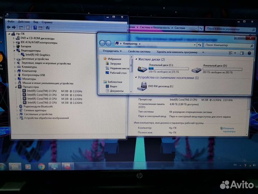Select Локальный диск (D:) drive icon
The width and height of the screenshot is (258, 194).
pos(196,70)
